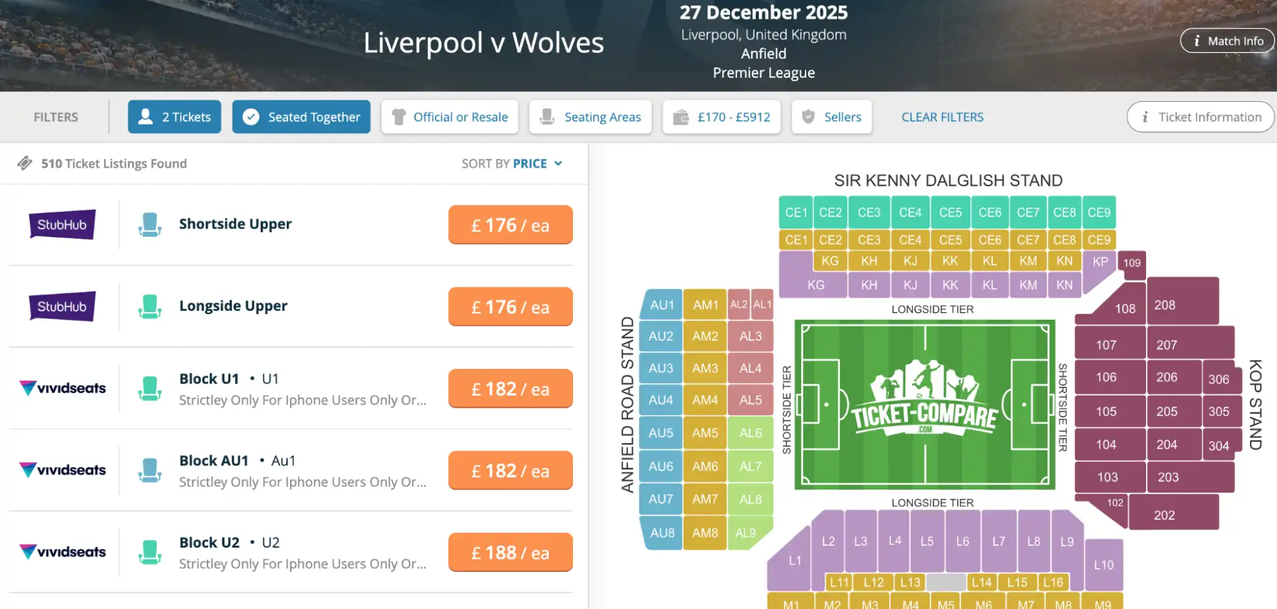
Task: Click the ticket quantity person icon
Action: [x=146, y=116]
